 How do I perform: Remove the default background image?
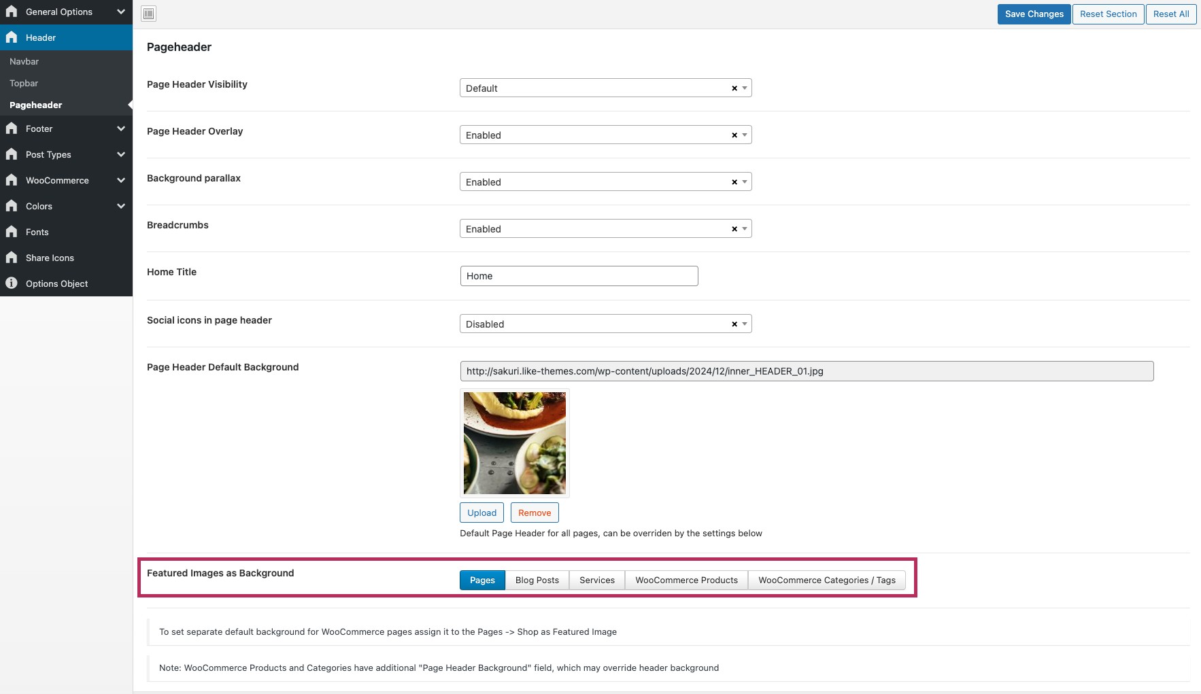coord(535,513)
